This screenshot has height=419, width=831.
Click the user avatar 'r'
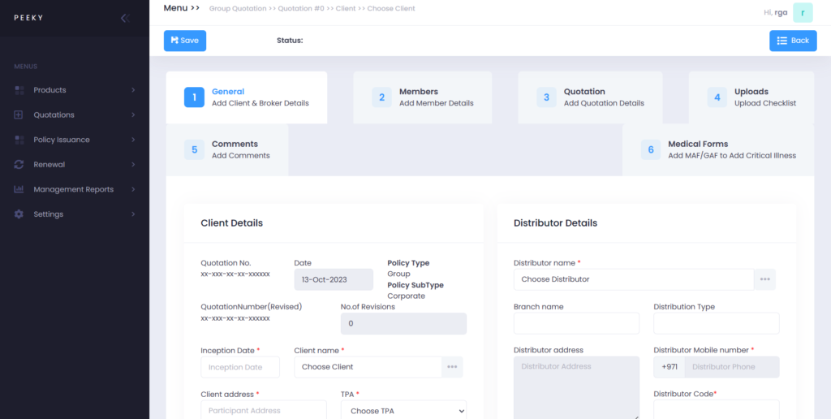[x=803, y=12]
